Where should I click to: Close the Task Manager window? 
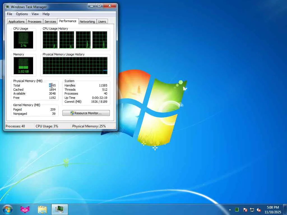(x=110, y=6)
